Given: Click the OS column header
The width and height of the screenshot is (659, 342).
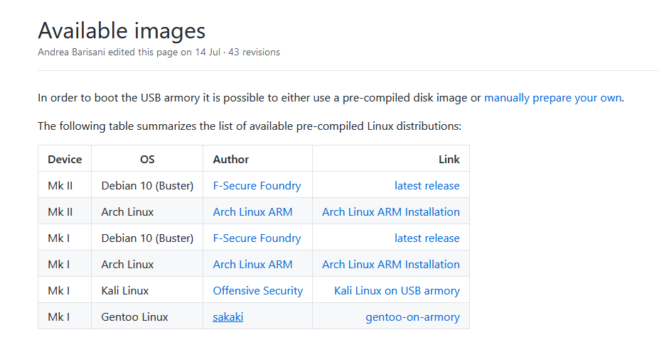Looking at the screenshot, I should click(x=147, y=160).
